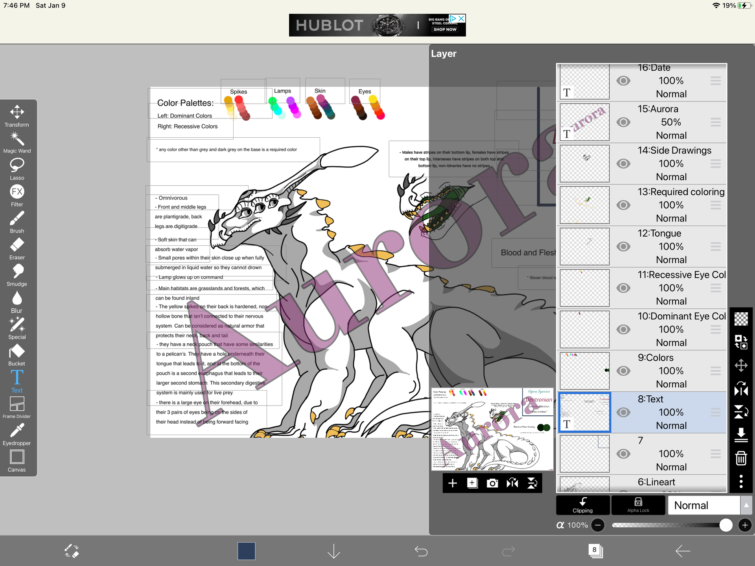Select the Special brush tool
Screen dimensions: 755x566
17,328
